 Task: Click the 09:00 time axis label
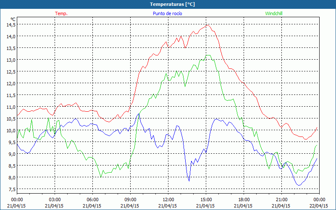pos(130,200)
